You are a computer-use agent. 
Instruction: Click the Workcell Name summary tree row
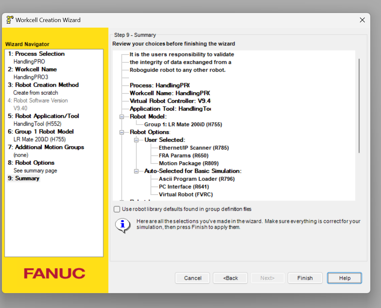[x=170, y=93]
